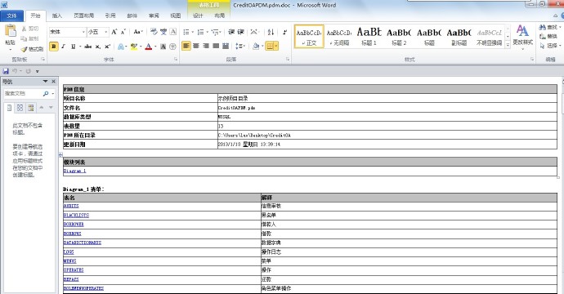
Task: Click the Clear Formatting icon
Action: 154,32
